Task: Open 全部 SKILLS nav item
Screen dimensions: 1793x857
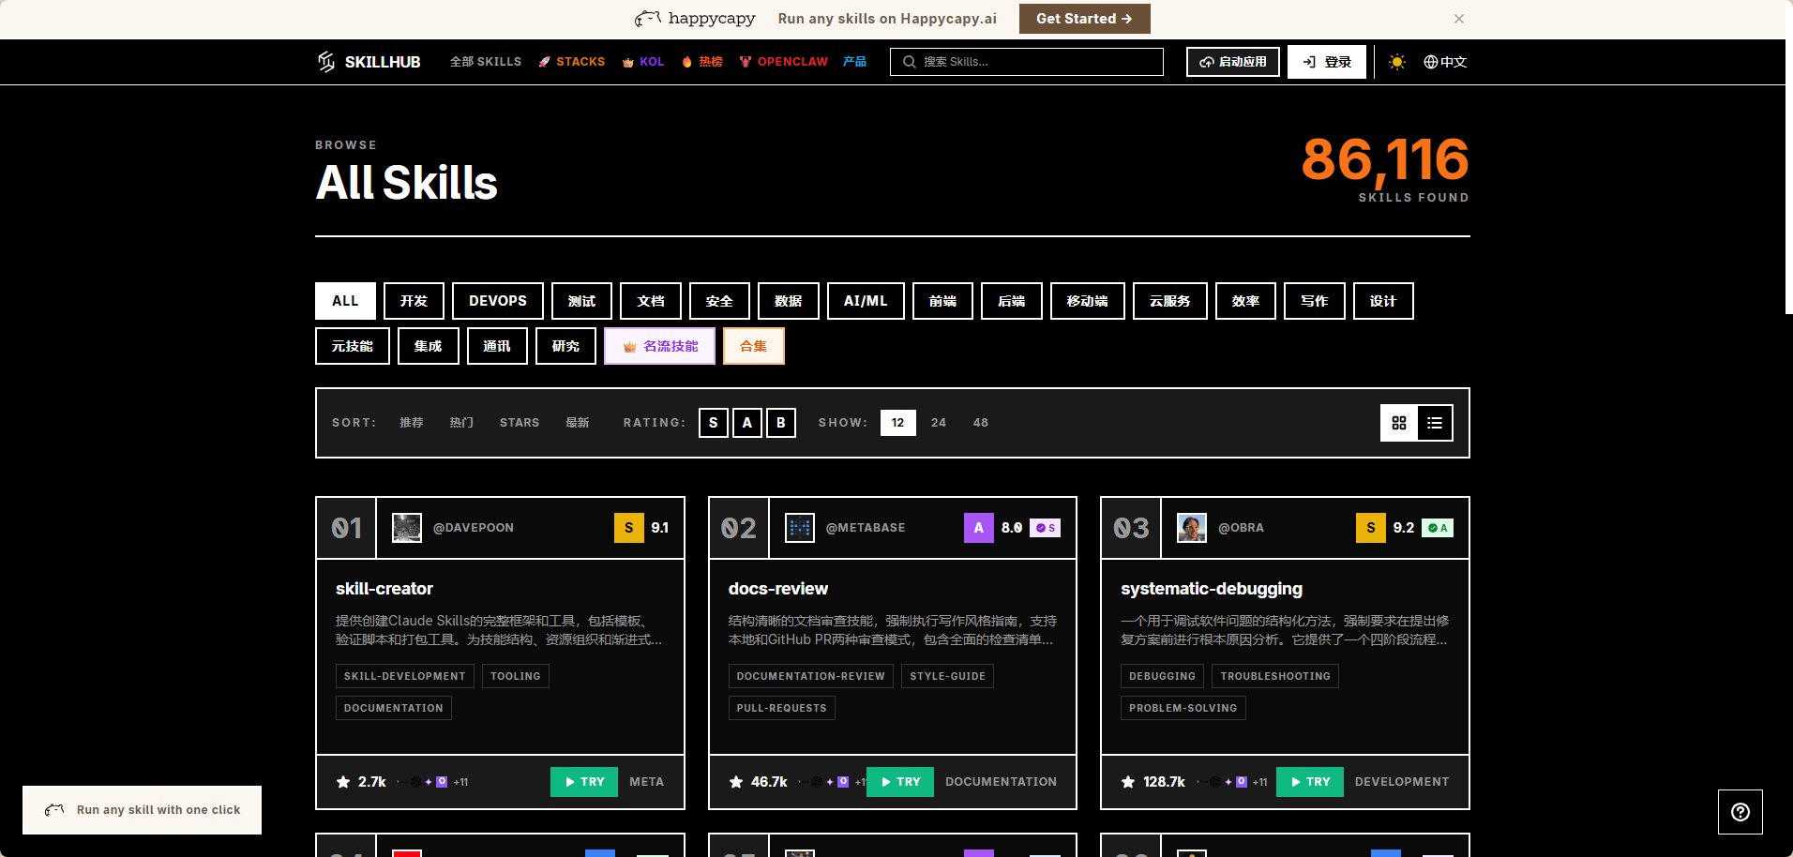Action: (486, 62)
